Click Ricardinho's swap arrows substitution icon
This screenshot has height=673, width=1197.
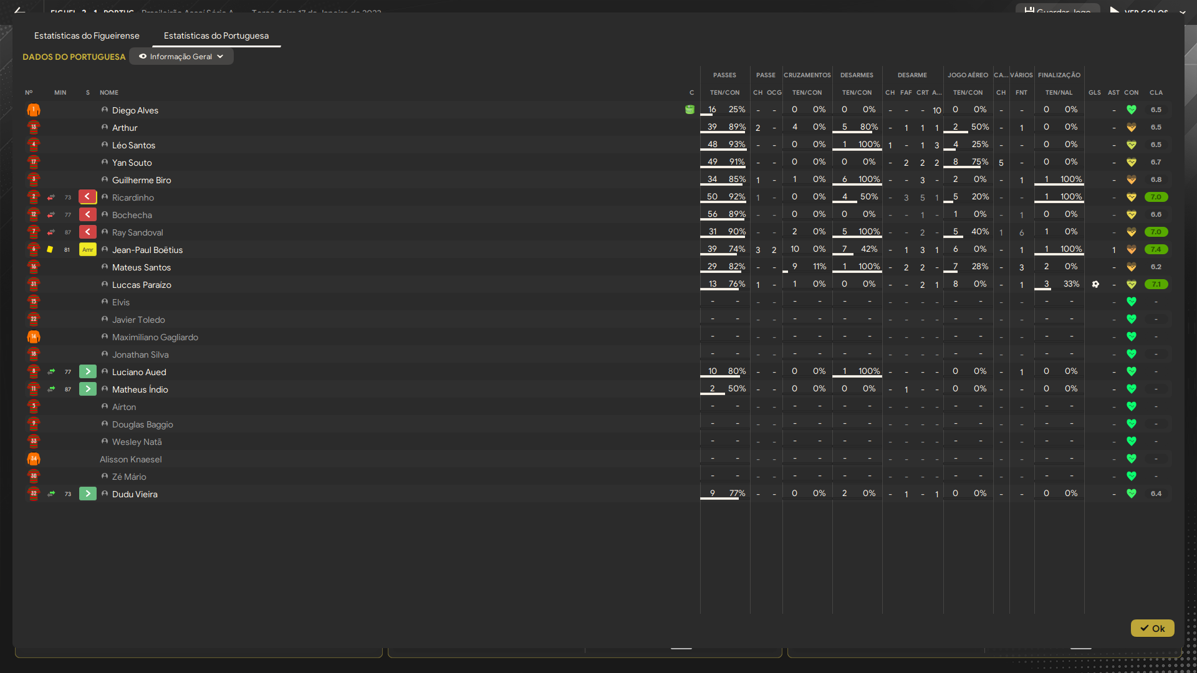[51, 198]
